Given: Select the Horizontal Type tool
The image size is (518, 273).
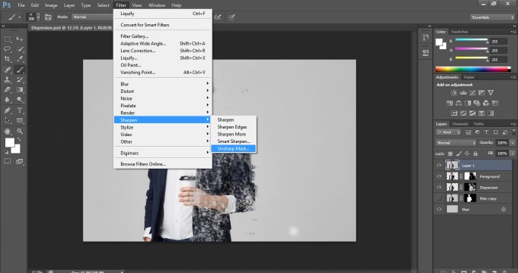Looking at the screenshot, I should 20,110.
